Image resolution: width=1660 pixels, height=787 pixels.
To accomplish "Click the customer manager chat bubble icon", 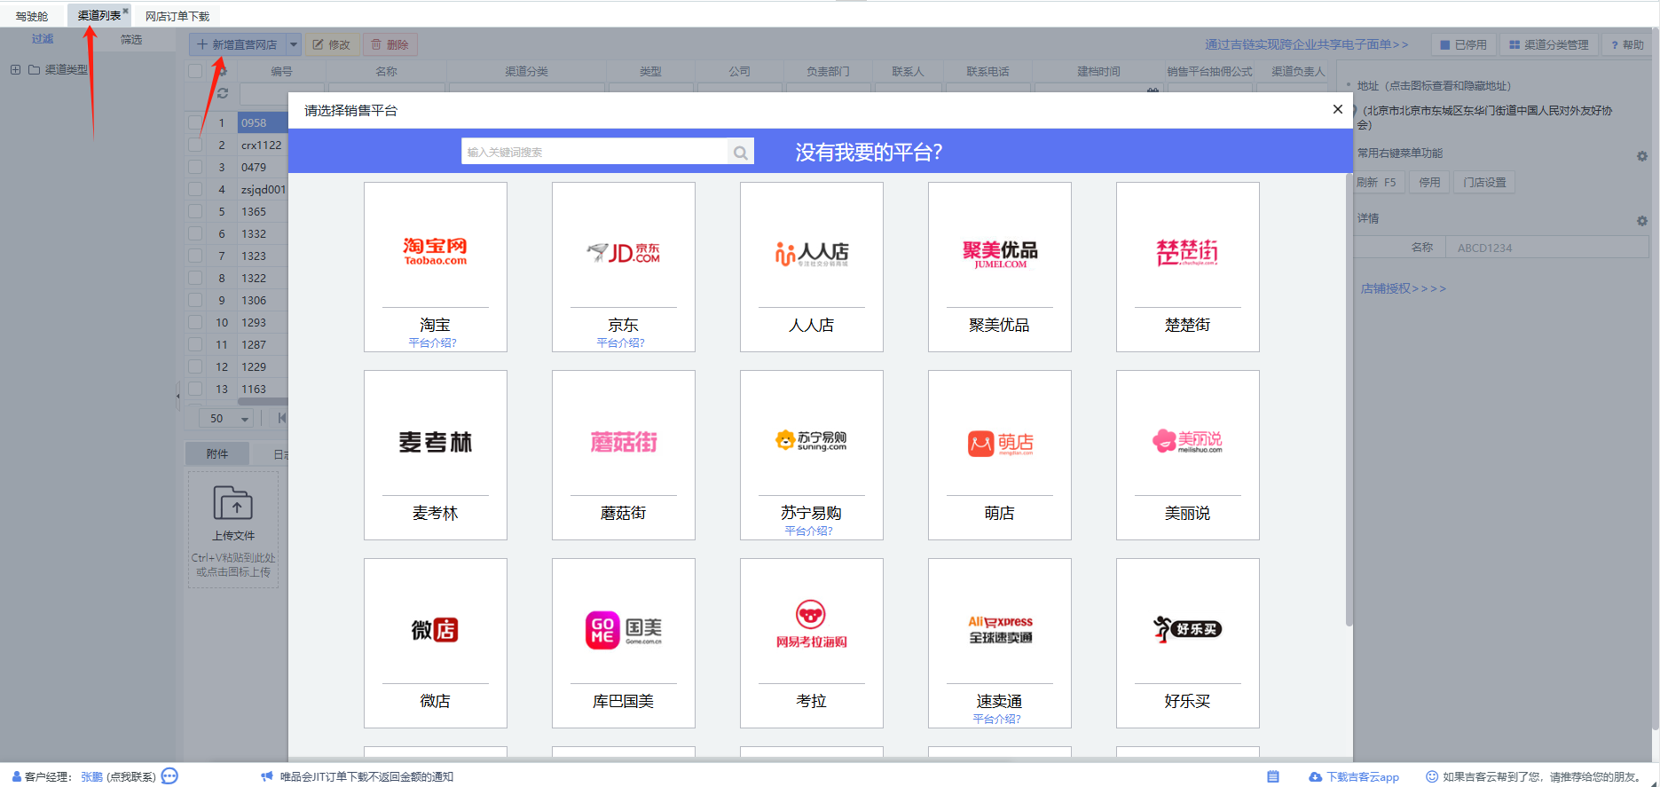I will pos(169,776).
